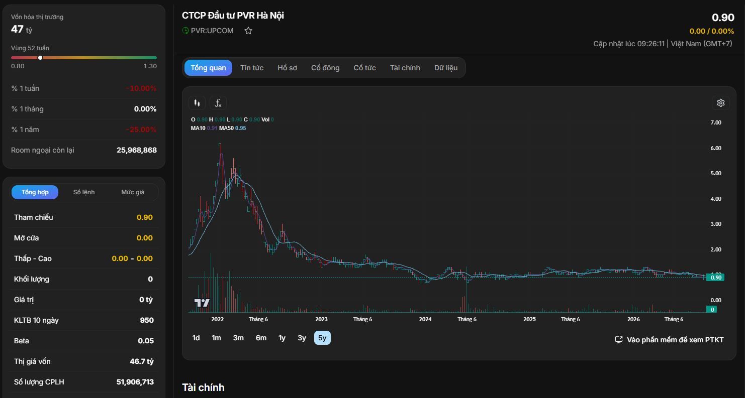Click the 2026 label on the time axis

[633, 319]
